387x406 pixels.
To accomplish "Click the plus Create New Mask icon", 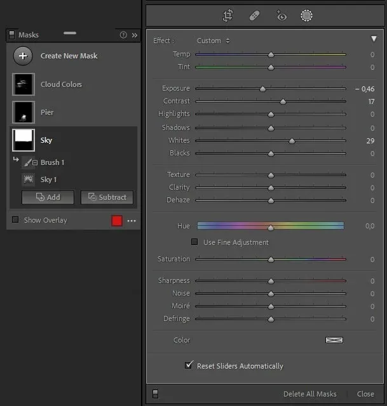I will (23, 56).
